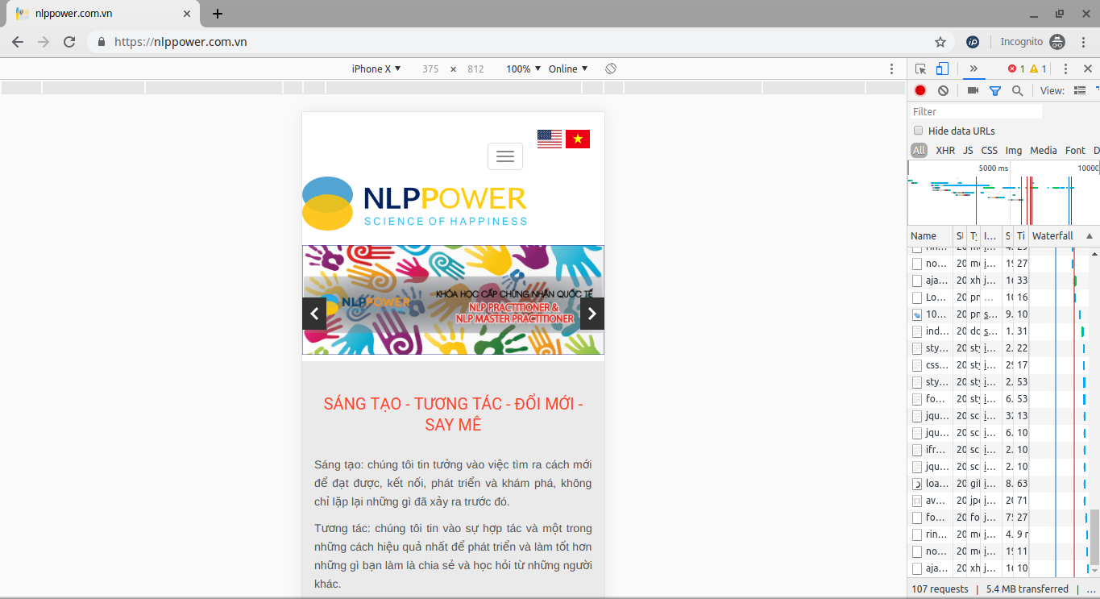The height and width of the screenshot is (599, 1100).
Task: Click the network overview timeline
Action: point(1003,193)
